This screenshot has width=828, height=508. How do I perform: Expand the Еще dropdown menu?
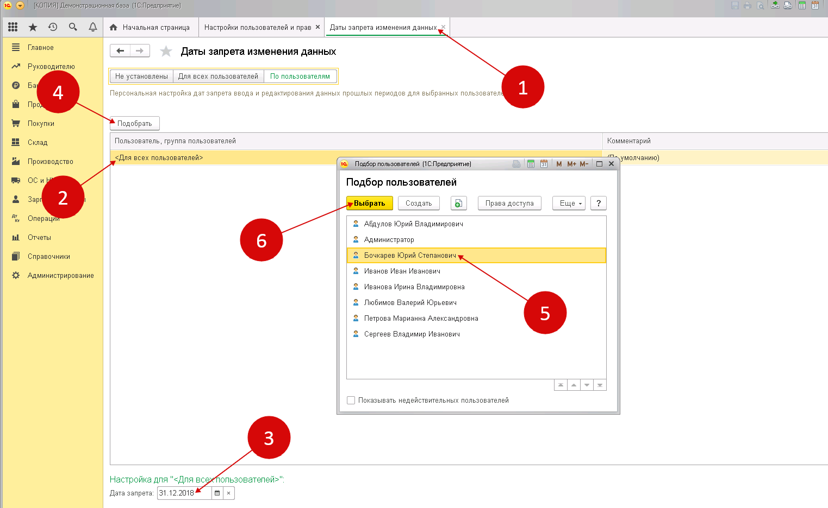(569, 204)
